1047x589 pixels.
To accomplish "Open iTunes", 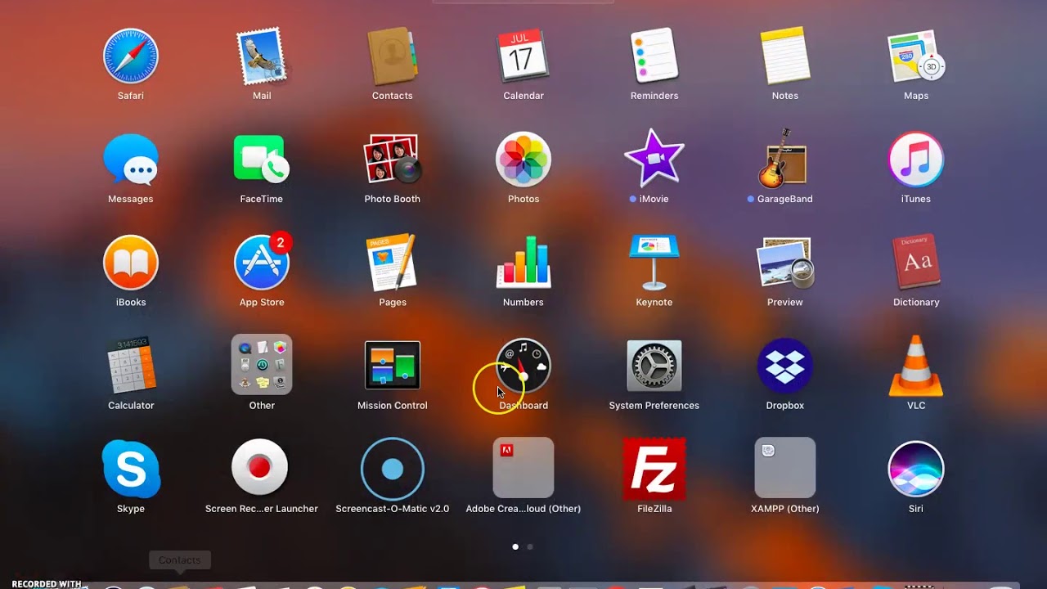I will tap(916, 160).
